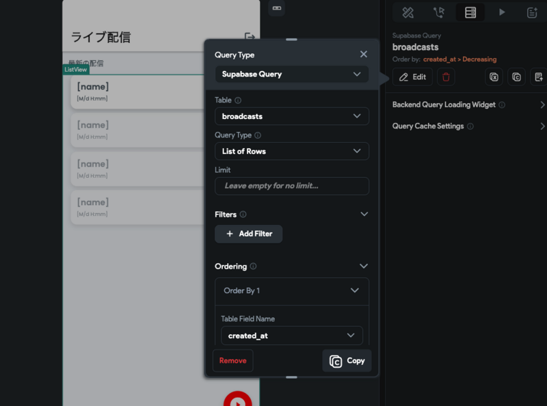Viewport: 547px width, 406px height.
Task: Click the top drag handle of popup
Action: pos(291,40)
